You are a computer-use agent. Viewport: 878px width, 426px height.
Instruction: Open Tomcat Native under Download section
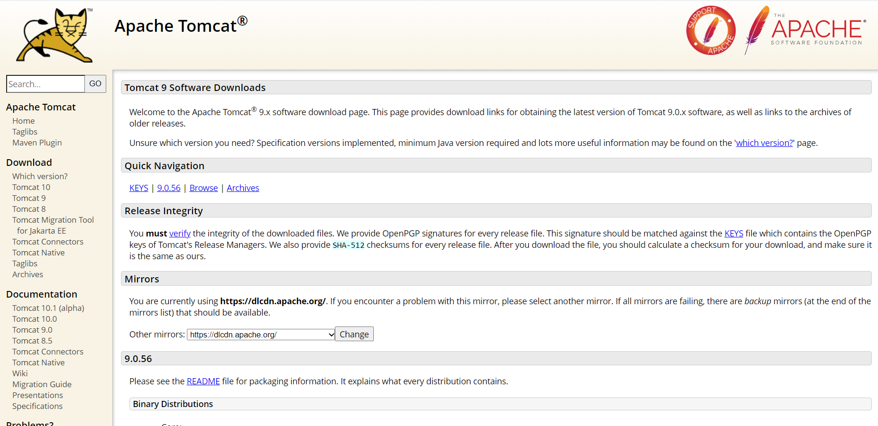(38, 253)
